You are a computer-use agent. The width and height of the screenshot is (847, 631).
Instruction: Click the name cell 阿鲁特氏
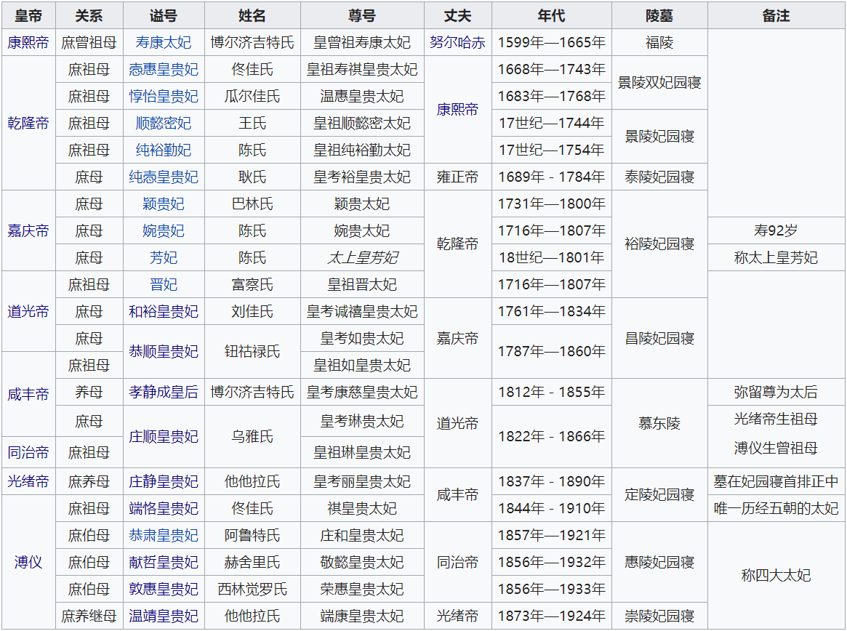pyautogui.click(x=252, y=535)
